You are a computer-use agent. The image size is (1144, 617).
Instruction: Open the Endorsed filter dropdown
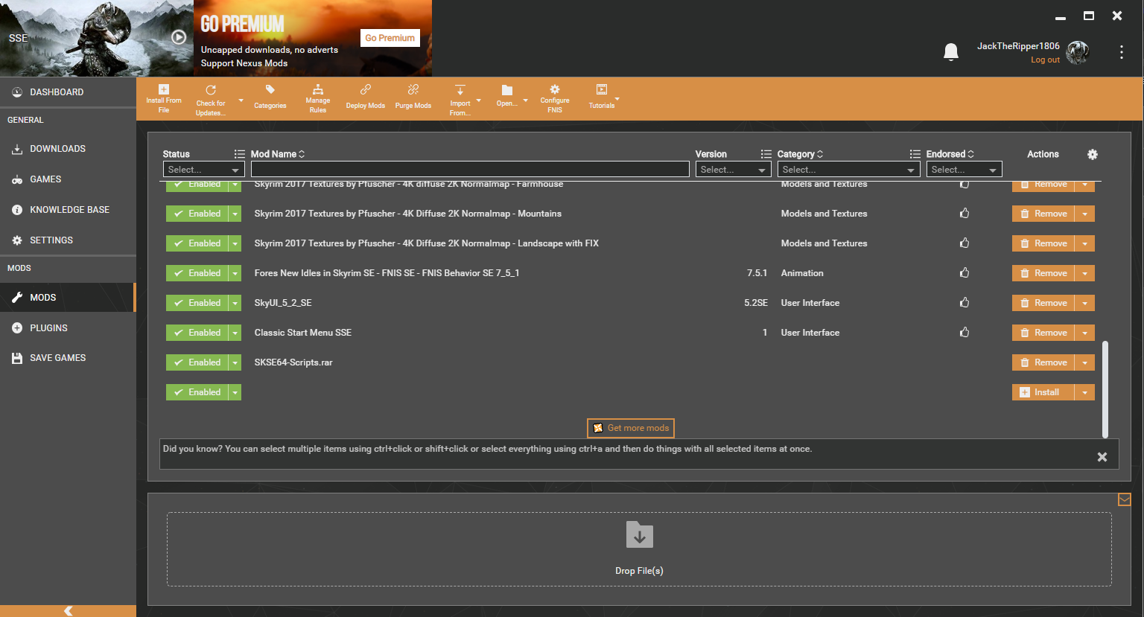pos(964,170)
